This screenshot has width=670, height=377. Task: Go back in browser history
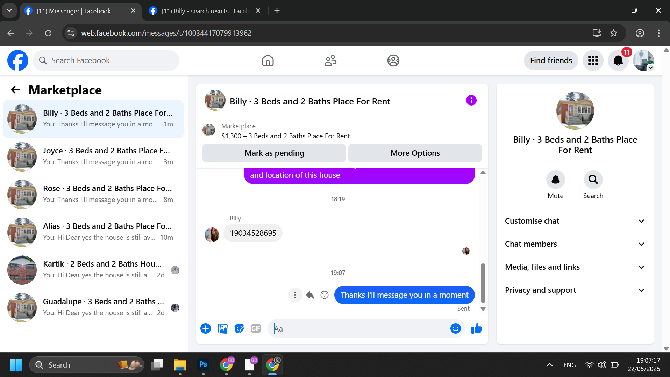click(10, 33)
